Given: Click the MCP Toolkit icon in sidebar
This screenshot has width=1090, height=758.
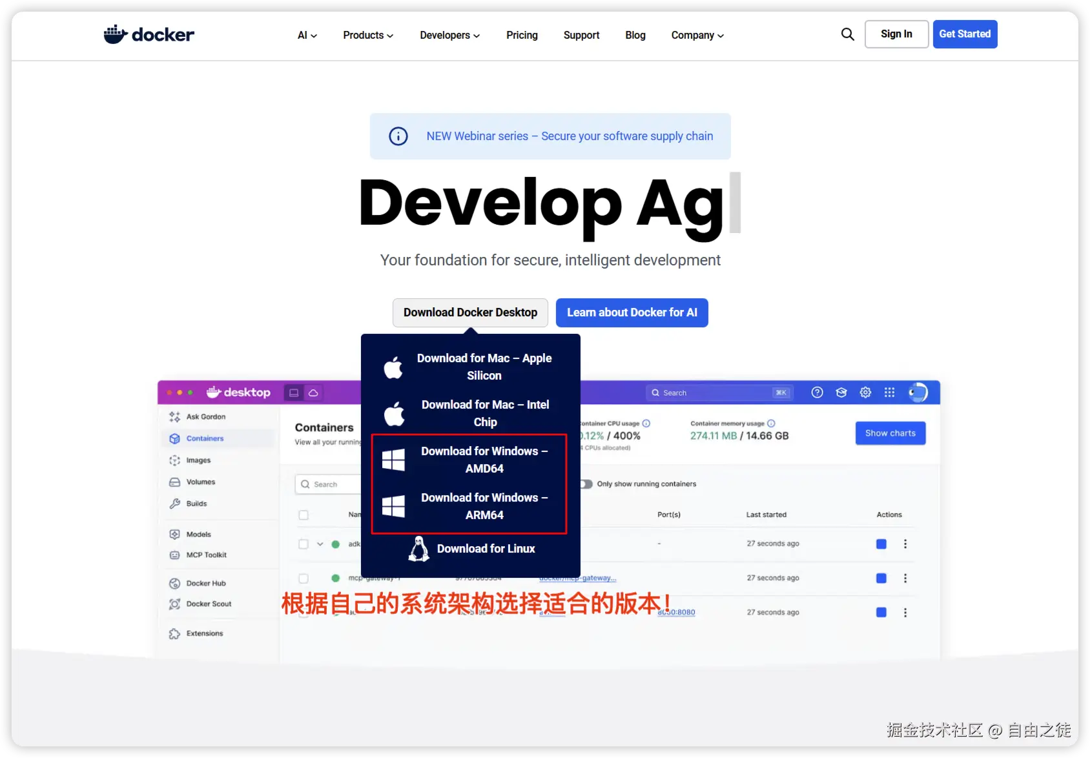Looking at the screenshot, I should pos(174,555).
